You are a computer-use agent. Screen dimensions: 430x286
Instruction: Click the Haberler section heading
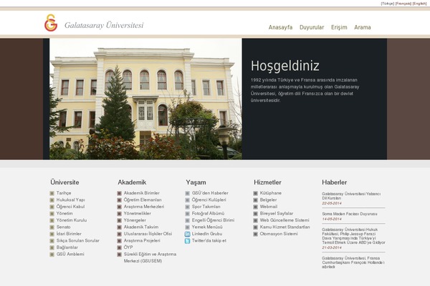point(334,182)
